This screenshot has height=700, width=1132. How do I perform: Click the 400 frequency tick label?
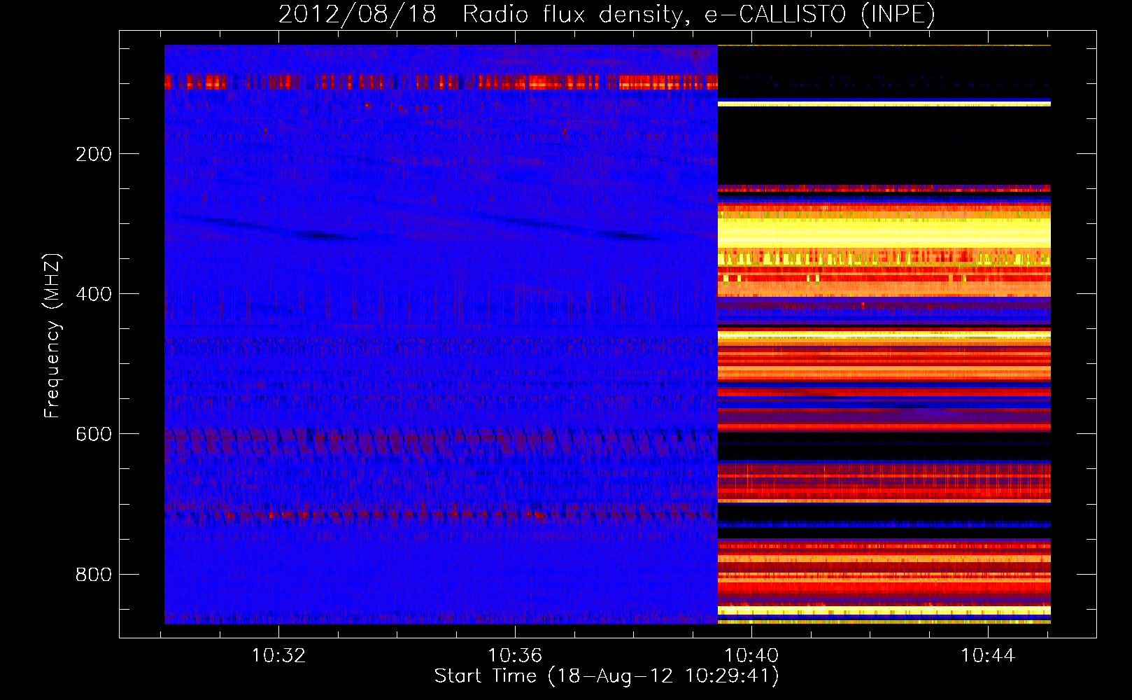94,294
